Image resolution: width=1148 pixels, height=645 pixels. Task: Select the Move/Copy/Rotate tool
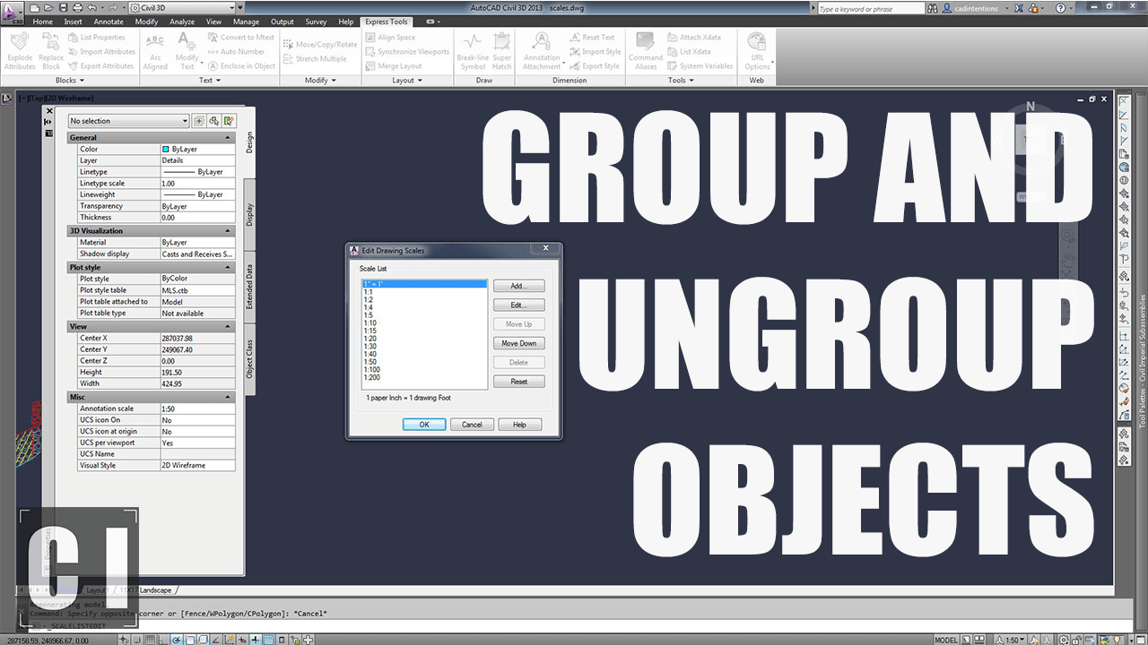click(320, 44)
